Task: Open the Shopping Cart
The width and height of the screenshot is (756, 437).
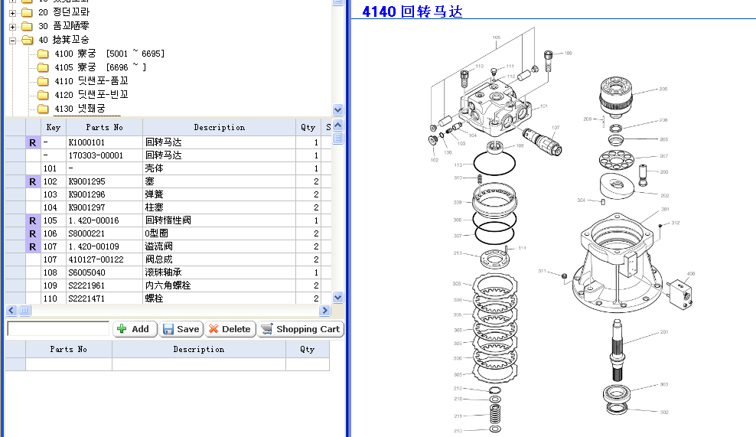Action: tap(300, 329)
